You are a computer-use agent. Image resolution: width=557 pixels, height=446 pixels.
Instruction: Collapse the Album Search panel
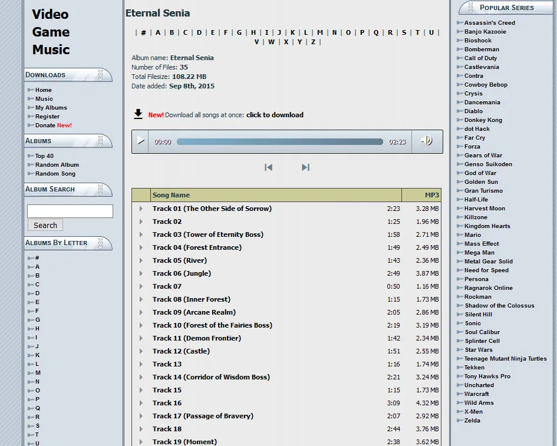point(101,189)
